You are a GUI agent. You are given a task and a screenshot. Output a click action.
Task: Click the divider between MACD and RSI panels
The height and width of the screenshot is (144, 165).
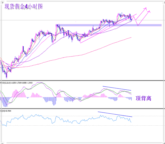click(82, 109)
